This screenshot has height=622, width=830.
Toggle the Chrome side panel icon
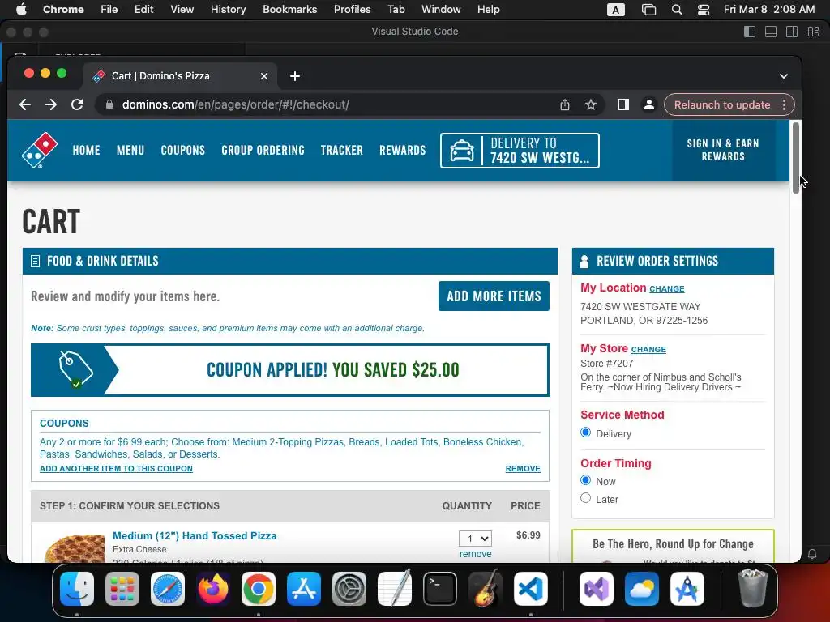pyautogui.click(x=623, y=104)
